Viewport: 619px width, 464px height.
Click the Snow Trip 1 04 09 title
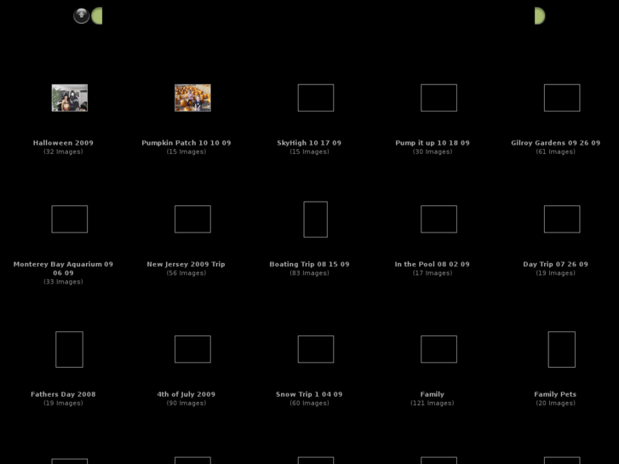309,393
